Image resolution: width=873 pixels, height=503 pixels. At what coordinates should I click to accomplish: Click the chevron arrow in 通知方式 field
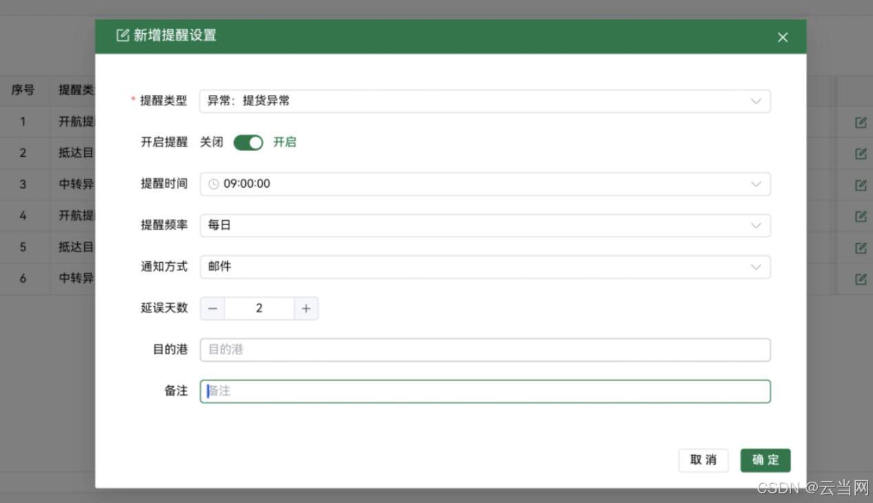coord(756,266)
